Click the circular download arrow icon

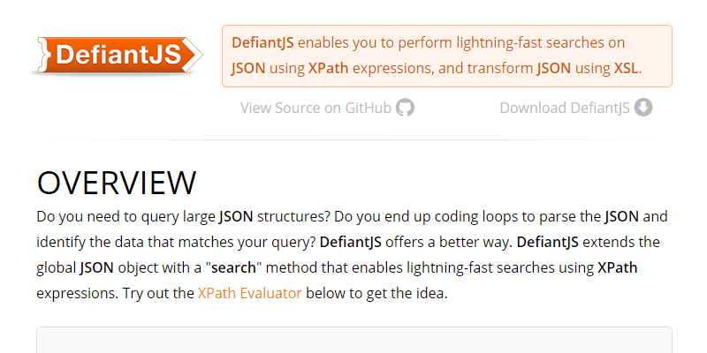pos(643,108)
